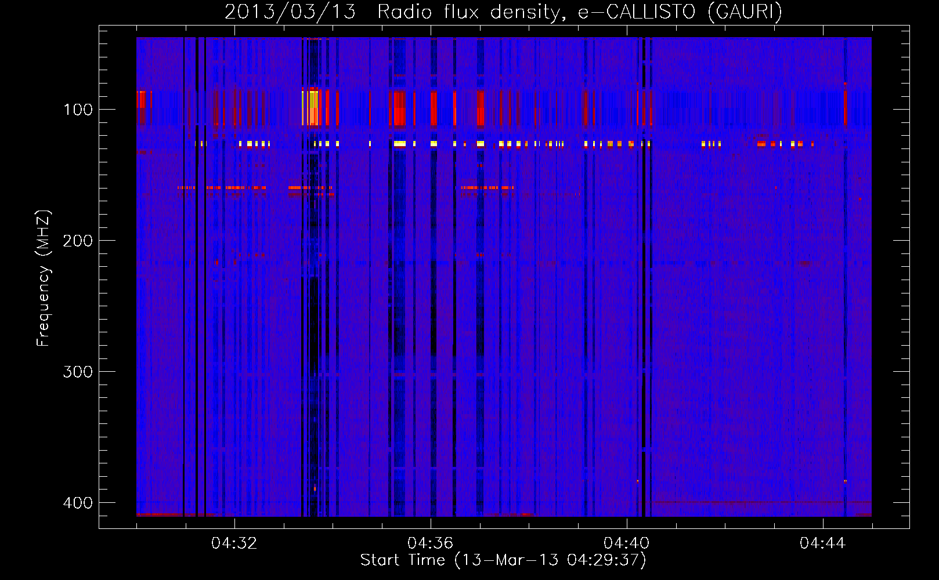The width and height of the screenshot is (939, 580).
Task: Click the 200 frequency tick label
Action: [x=78, y=241]
